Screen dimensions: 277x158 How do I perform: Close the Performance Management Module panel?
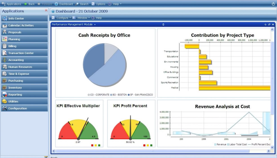(273, 24)
